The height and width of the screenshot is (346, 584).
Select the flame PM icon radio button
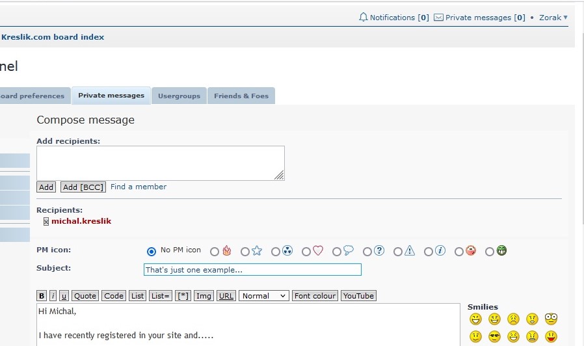tap(215, 252)
